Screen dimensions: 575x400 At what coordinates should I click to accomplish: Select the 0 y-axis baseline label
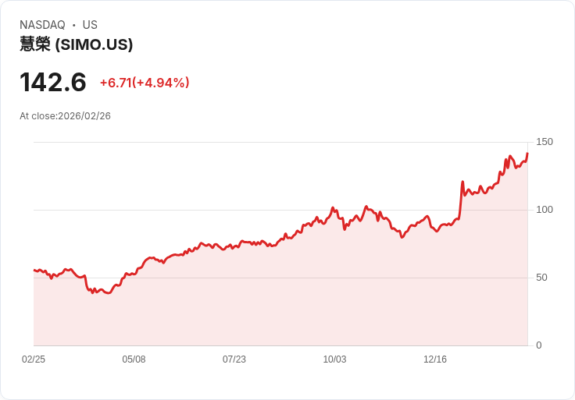click(x=539, y=345)
